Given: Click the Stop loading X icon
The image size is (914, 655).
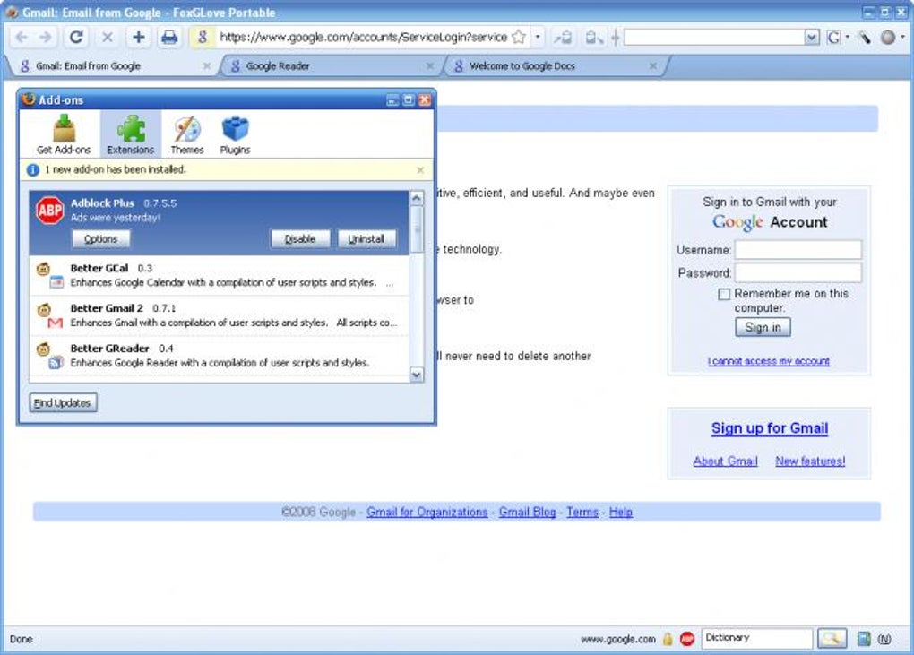Looking at the screenshot, I should point(108,38).
